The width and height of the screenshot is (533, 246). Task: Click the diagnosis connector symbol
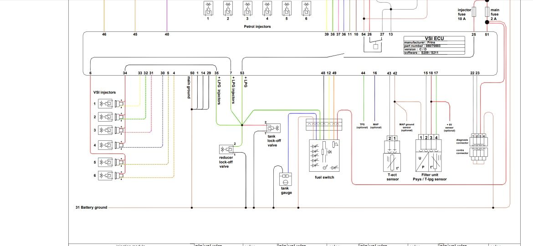pyautogui.click(x=478, y=140)
